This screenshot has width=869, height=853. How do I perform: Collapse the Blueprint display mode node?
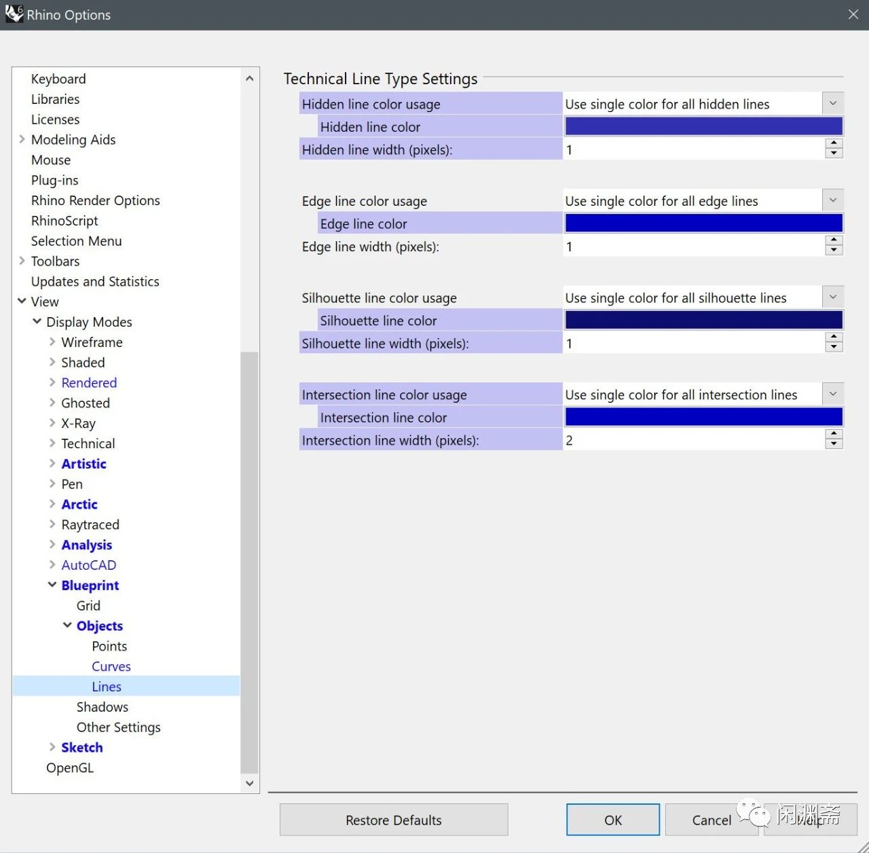click(52, 585)
